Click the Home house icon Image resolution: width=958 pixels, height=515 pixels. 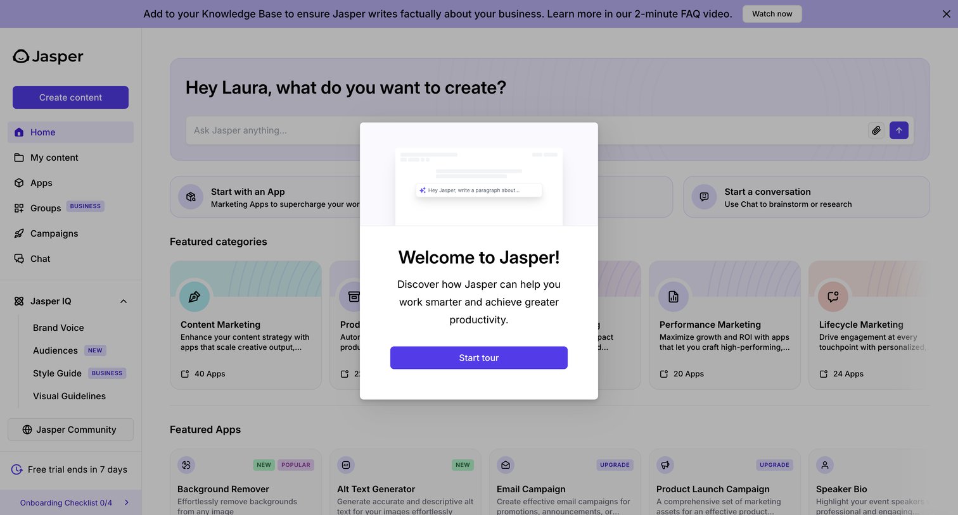(19, 132)
